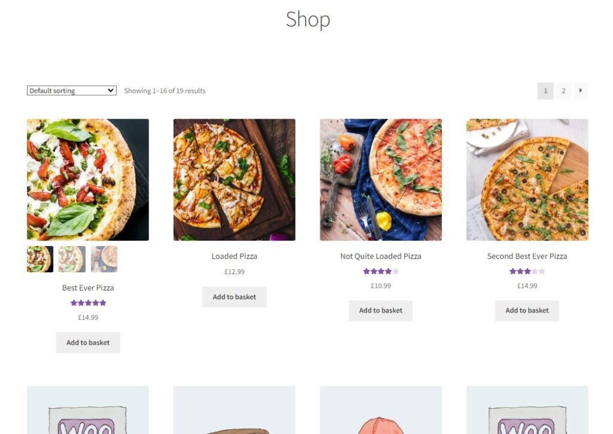Open the Default sorting dropdown
The width and height of the screenshot is (613, 434).
(x=71, y=90)
